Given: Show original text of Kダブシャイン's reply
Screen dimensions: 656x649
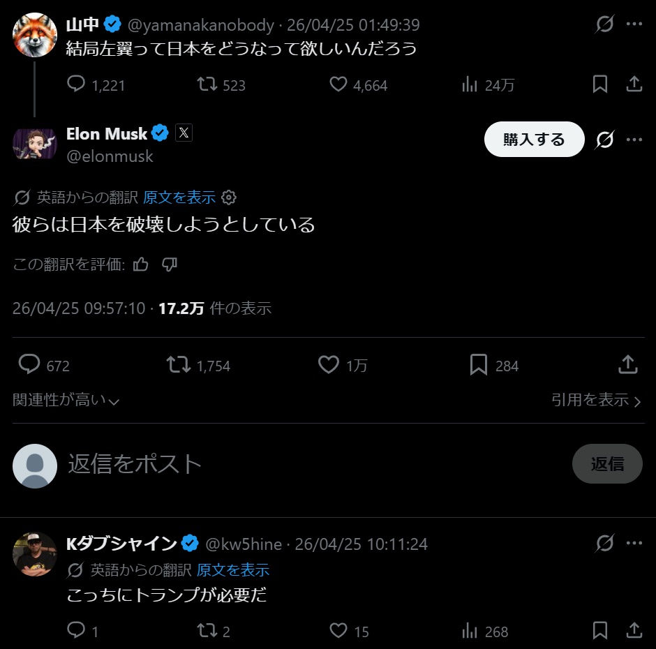Looking at the screenshot, I should [233, 570].
